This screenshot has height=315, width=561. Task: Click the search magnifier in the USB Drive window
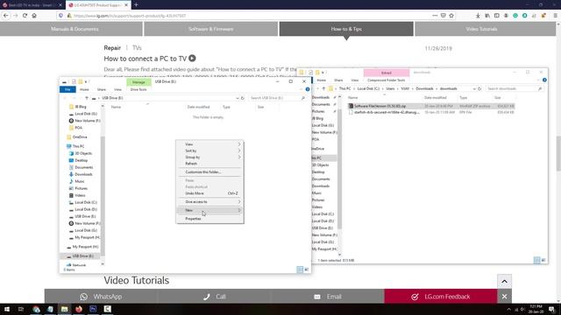tap(303, 98)
